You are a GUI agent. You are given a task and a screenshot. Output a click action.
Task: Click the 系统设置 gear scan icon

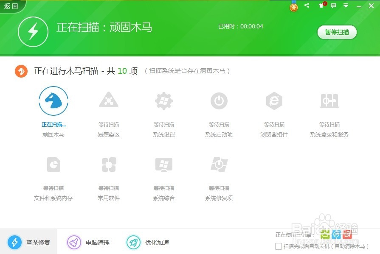click(164, 100)
